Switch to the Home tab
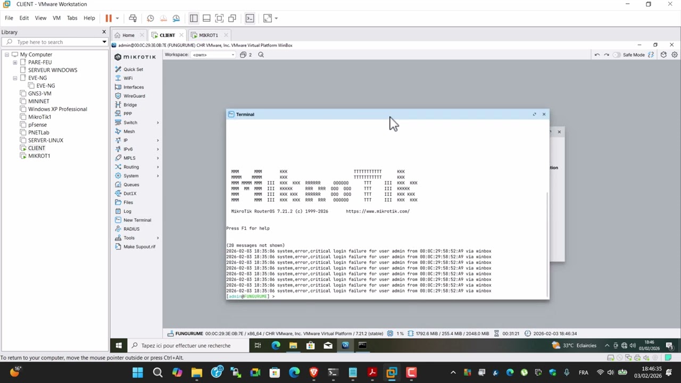 [128, 35]
